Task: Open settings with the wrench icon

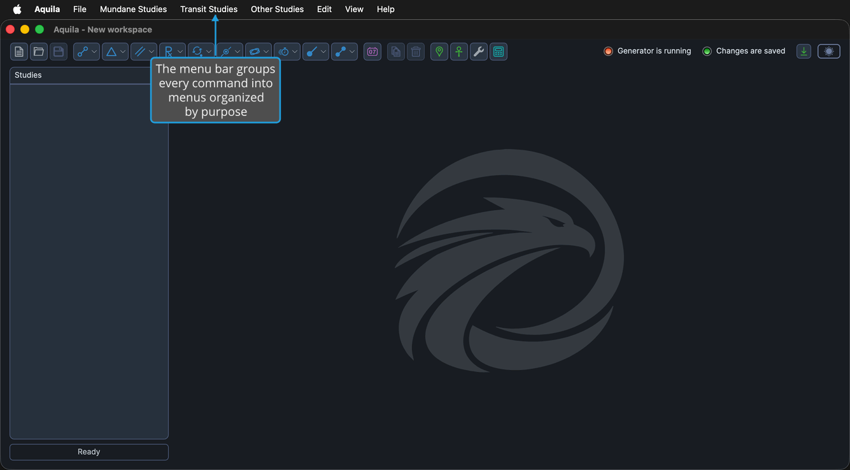Action: [479, 52]
